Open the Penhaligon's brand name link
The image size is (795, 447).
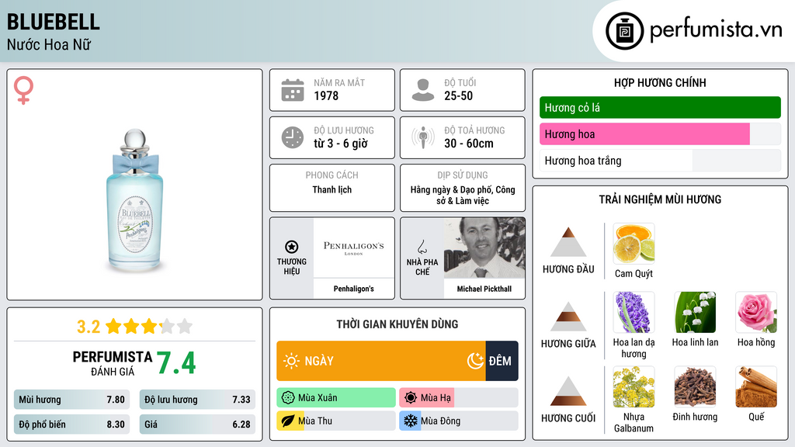click(x=353, y=289)
